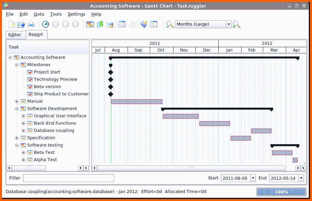
Task: Click the brush clear-filter icon
Action: (144, 24)
